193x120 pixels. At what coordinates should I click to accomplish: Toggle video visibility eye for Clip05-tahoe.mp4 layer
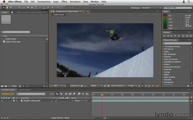tap(2, 101)
